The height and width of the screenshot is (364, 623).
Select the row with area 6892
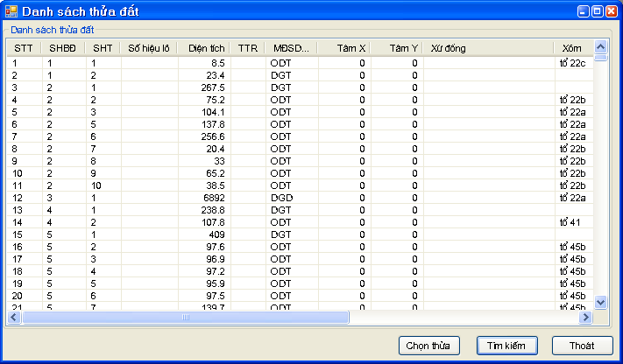(x=202, y=198)
